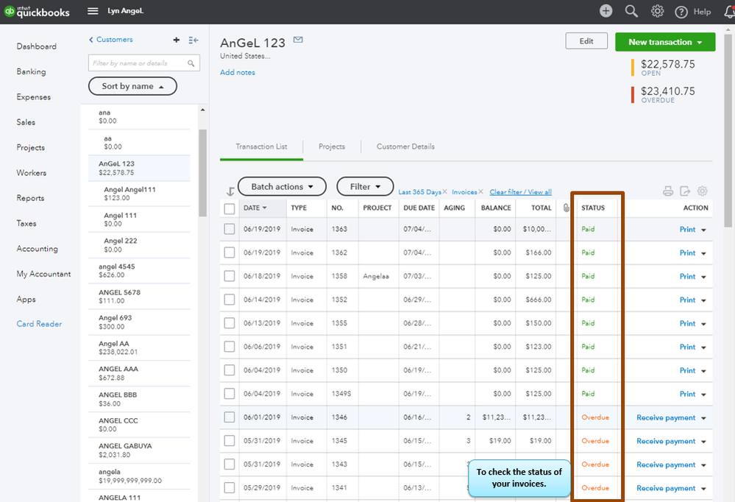The height and width of the screenshot is (502, 735).
Task: Click the Clear filter / View all link
Action: point(520,192)
